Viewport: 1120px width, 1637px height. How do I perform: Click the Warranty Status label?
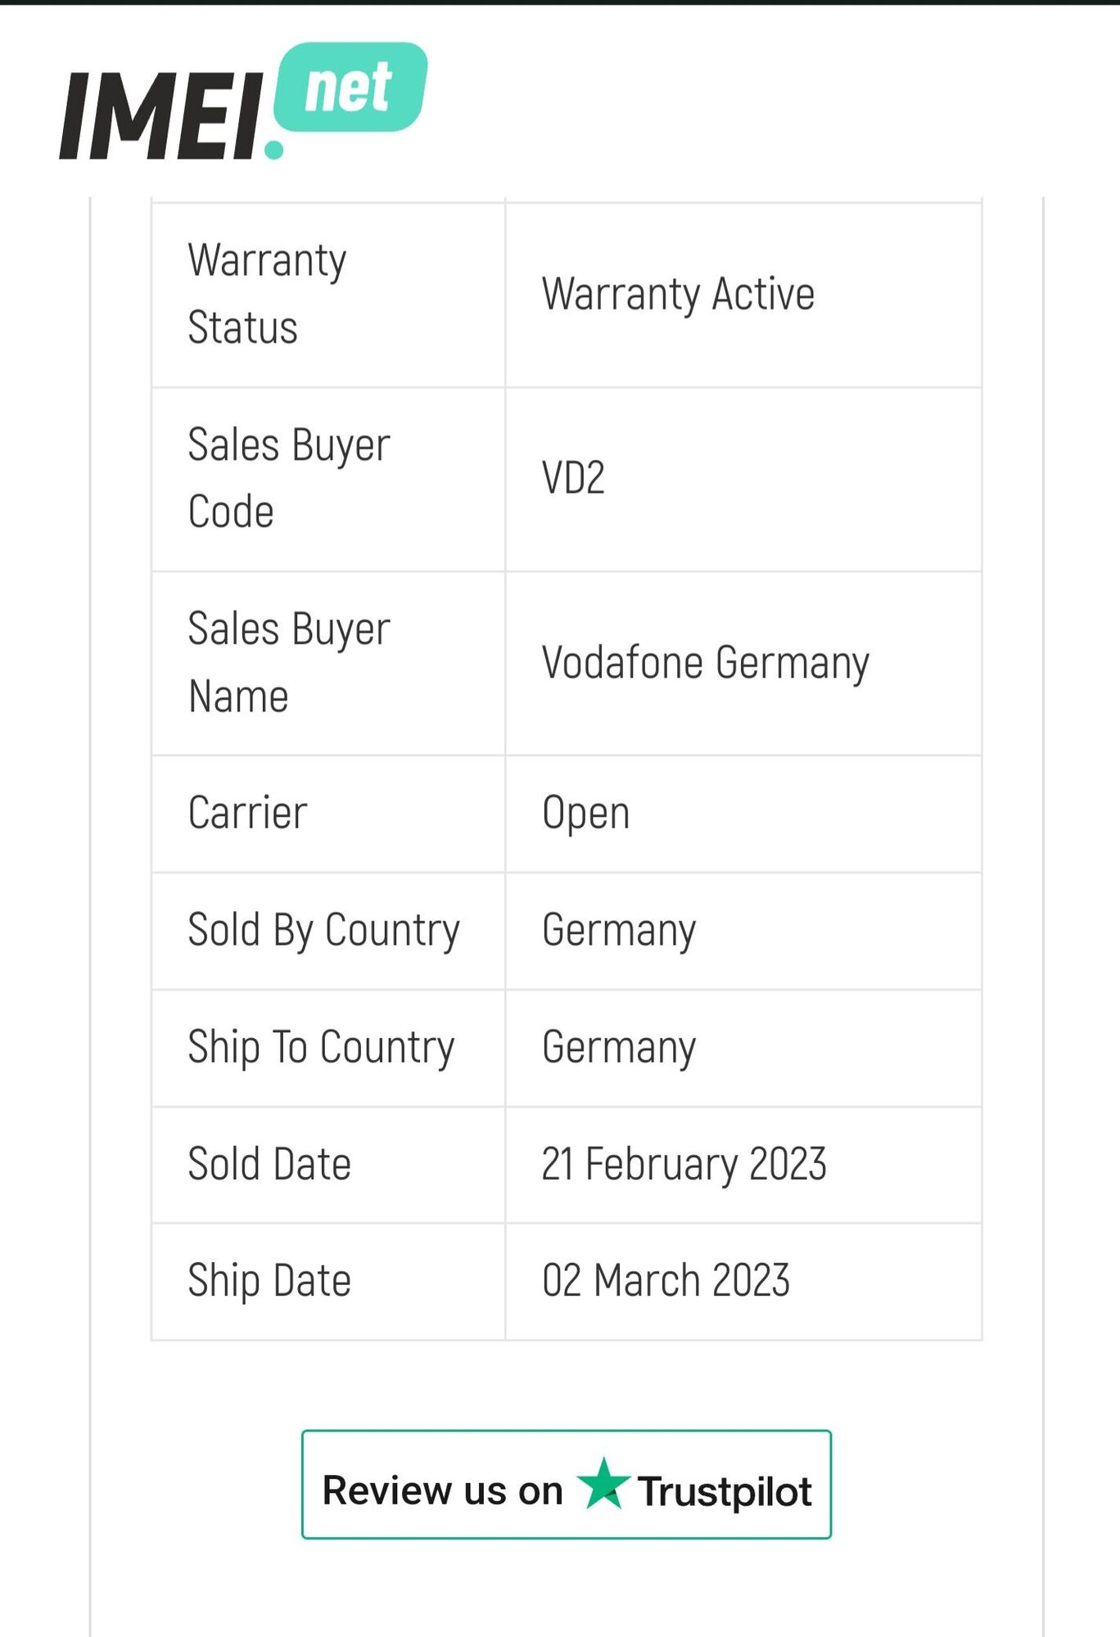pyautogui.click(x=267, y=294)
